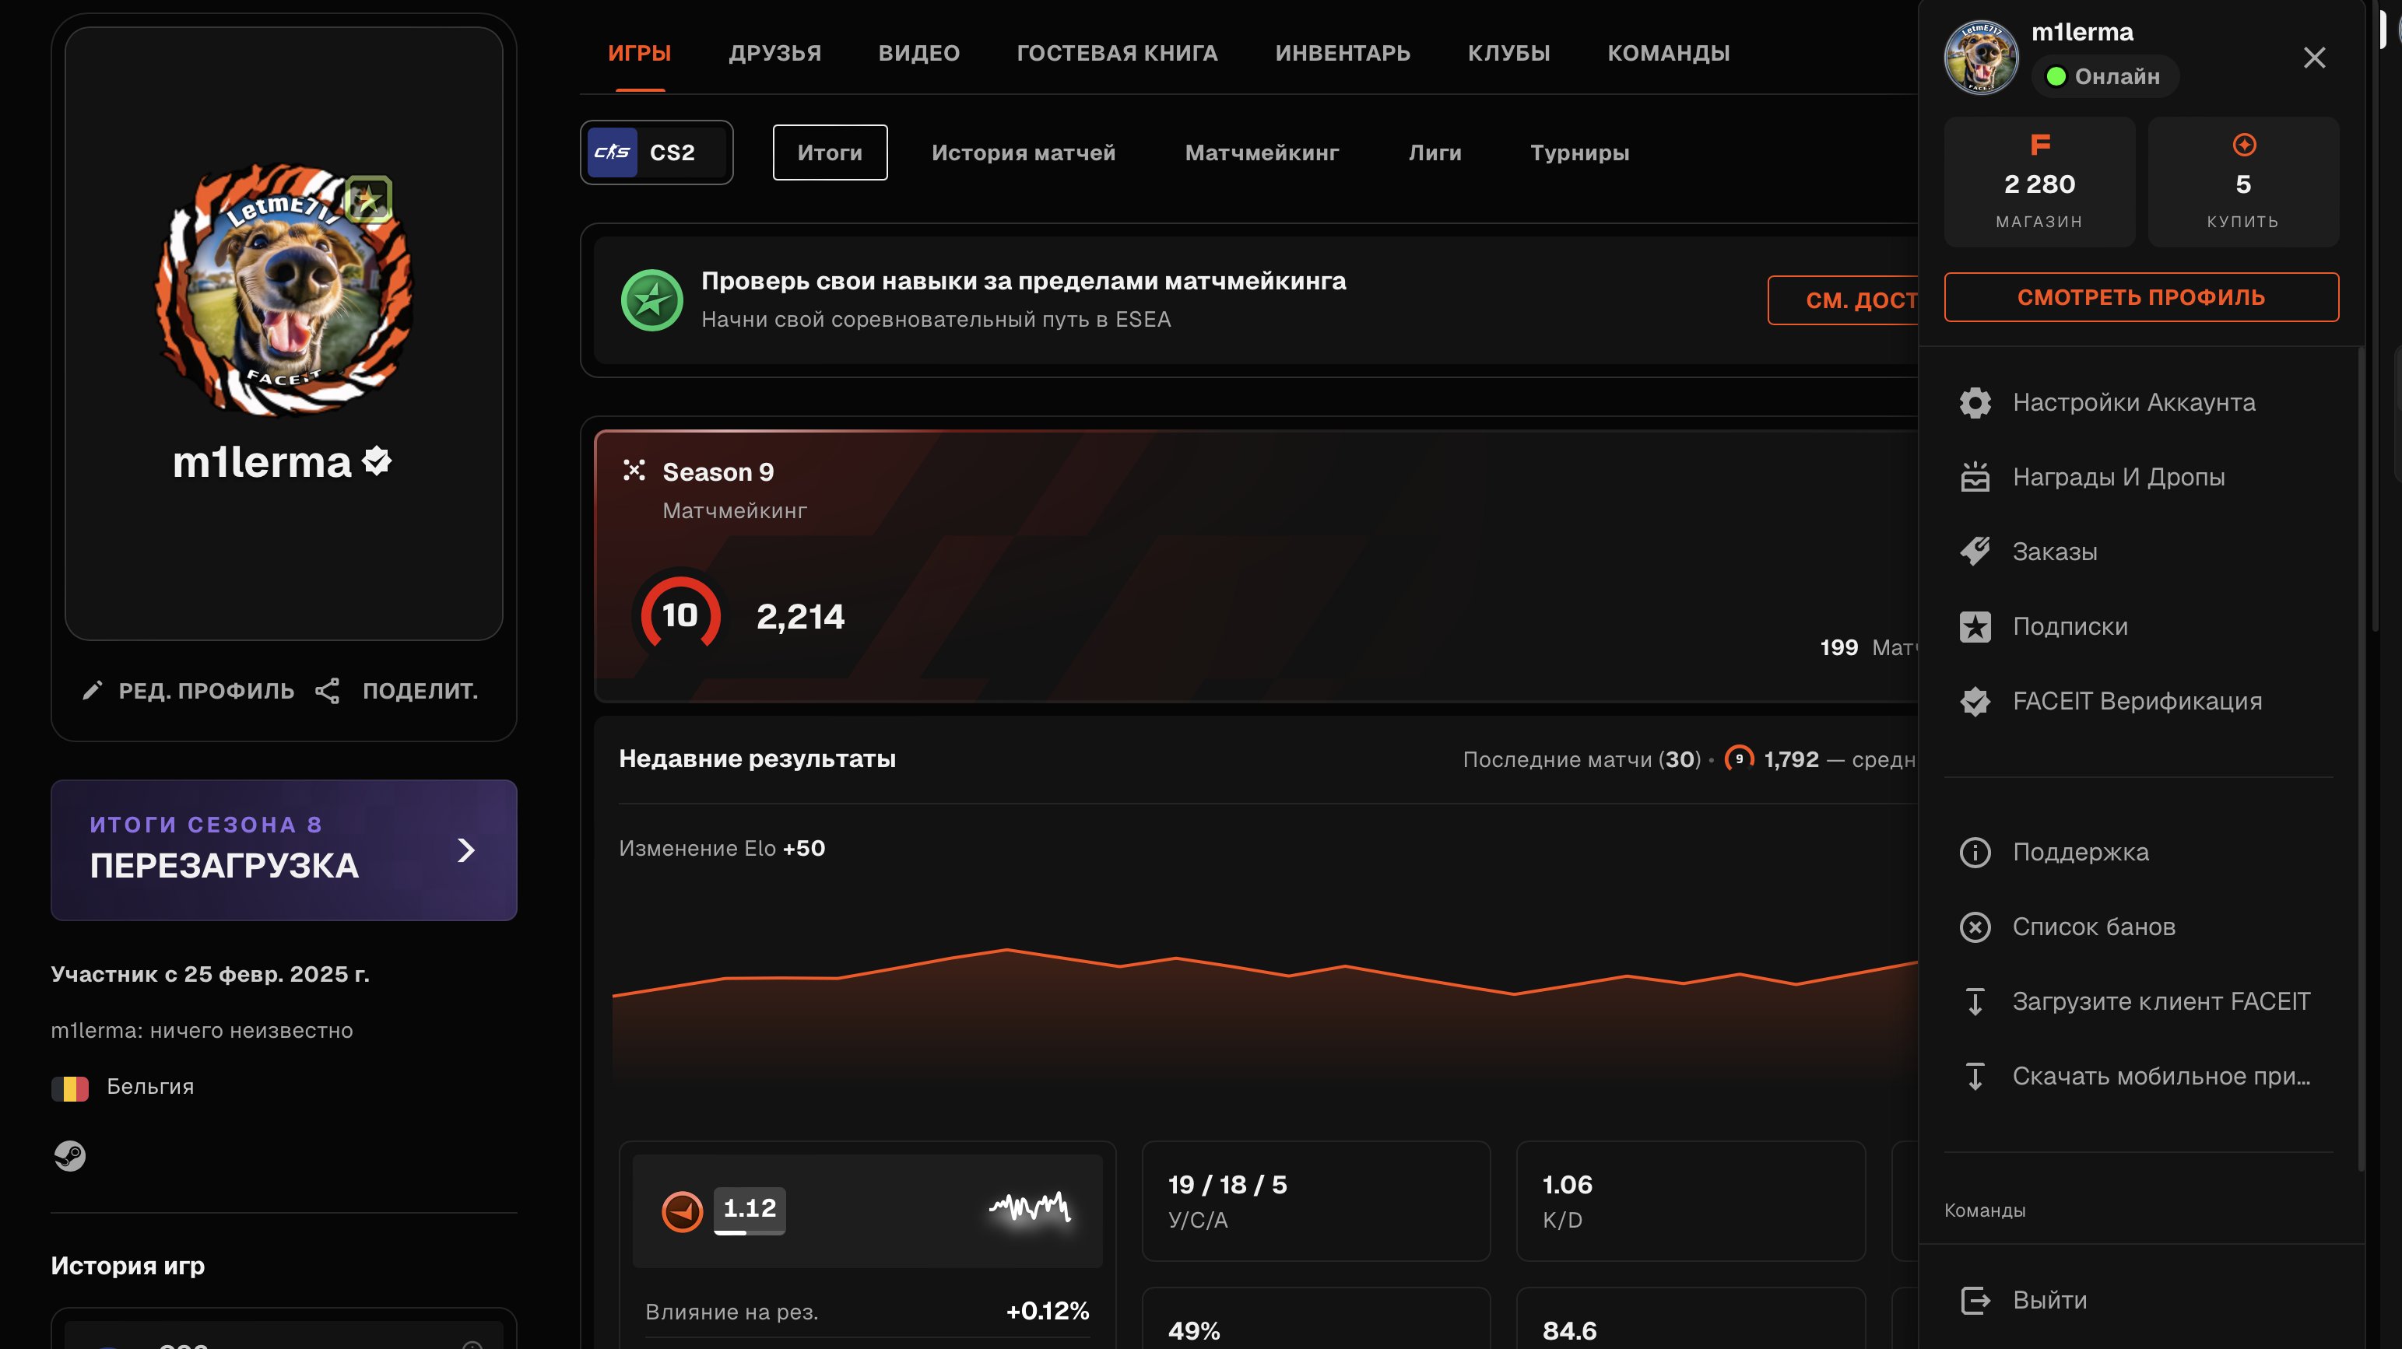Viewport: 2402px width, 1349px height.
Task: Select the Турниры sub-tab
Action: pos(1579,153)
